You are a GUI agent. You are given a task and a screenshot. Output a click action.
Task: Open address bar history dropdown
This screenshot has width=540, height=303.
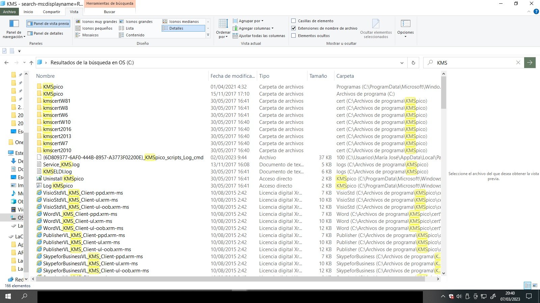(x=402, y=63)
